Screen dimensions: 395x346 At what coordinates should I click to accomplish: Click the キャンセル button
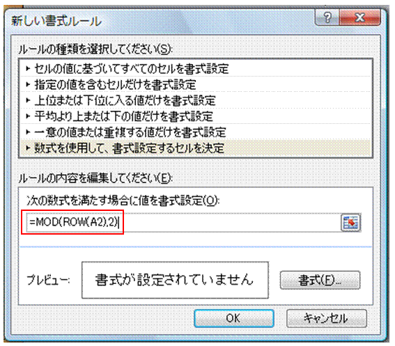(327, 318)
